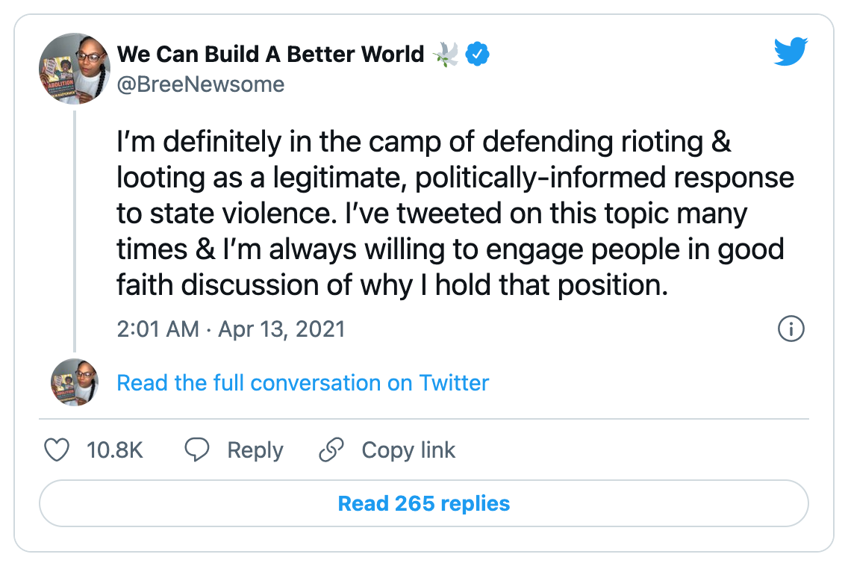The image size is (848, 566).
Task: Click the 2:01 AM posting time
Action: 158,329
